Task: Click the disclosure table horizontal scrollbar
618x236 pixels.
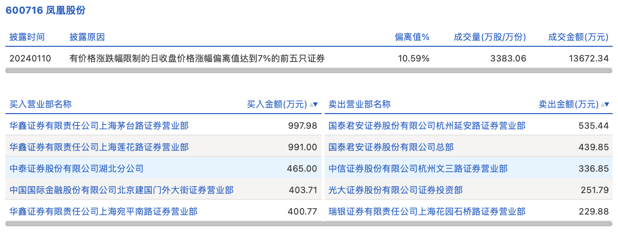Action: click(x=309, y=71)
